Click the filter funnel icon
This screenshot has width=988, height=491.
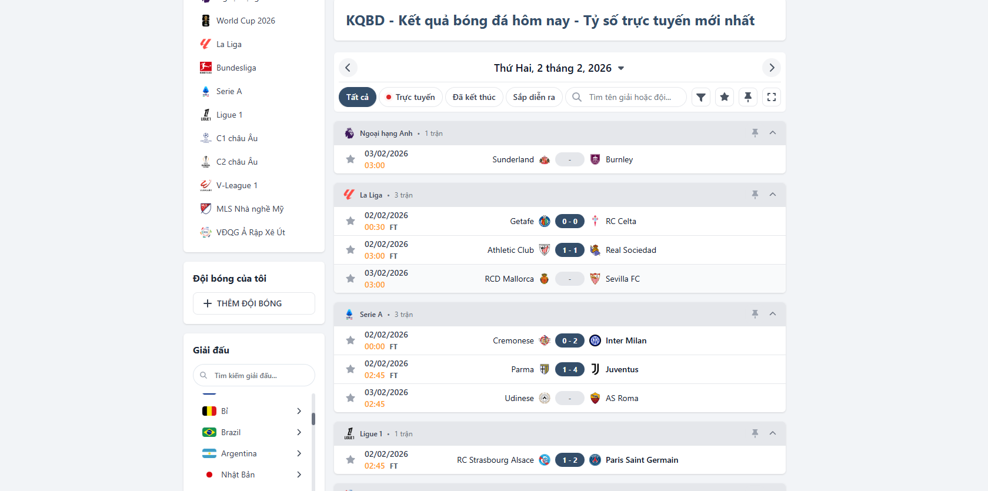click(x=700, y=97)
